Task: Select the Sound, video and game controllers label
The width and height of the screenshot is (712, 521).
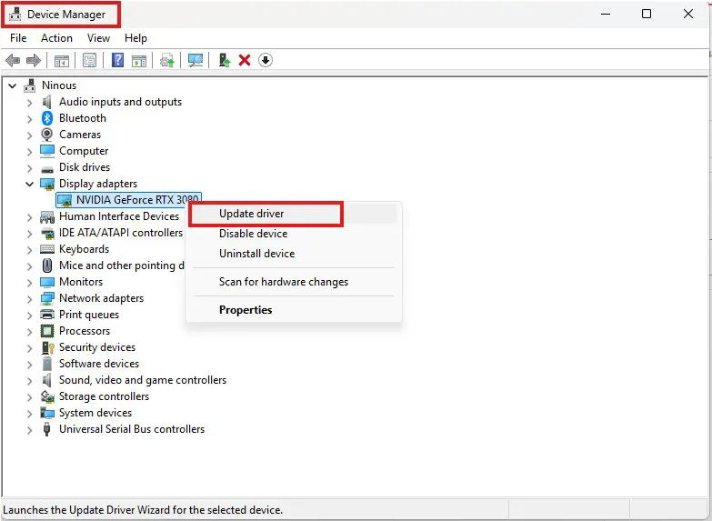Action: point(143,380)
